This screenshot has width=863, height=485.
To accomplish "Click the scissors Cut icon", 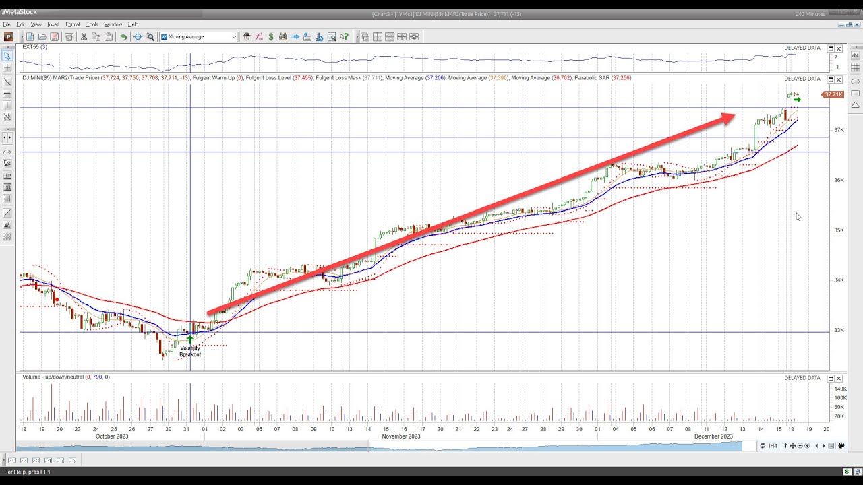I will coord(84,37).
